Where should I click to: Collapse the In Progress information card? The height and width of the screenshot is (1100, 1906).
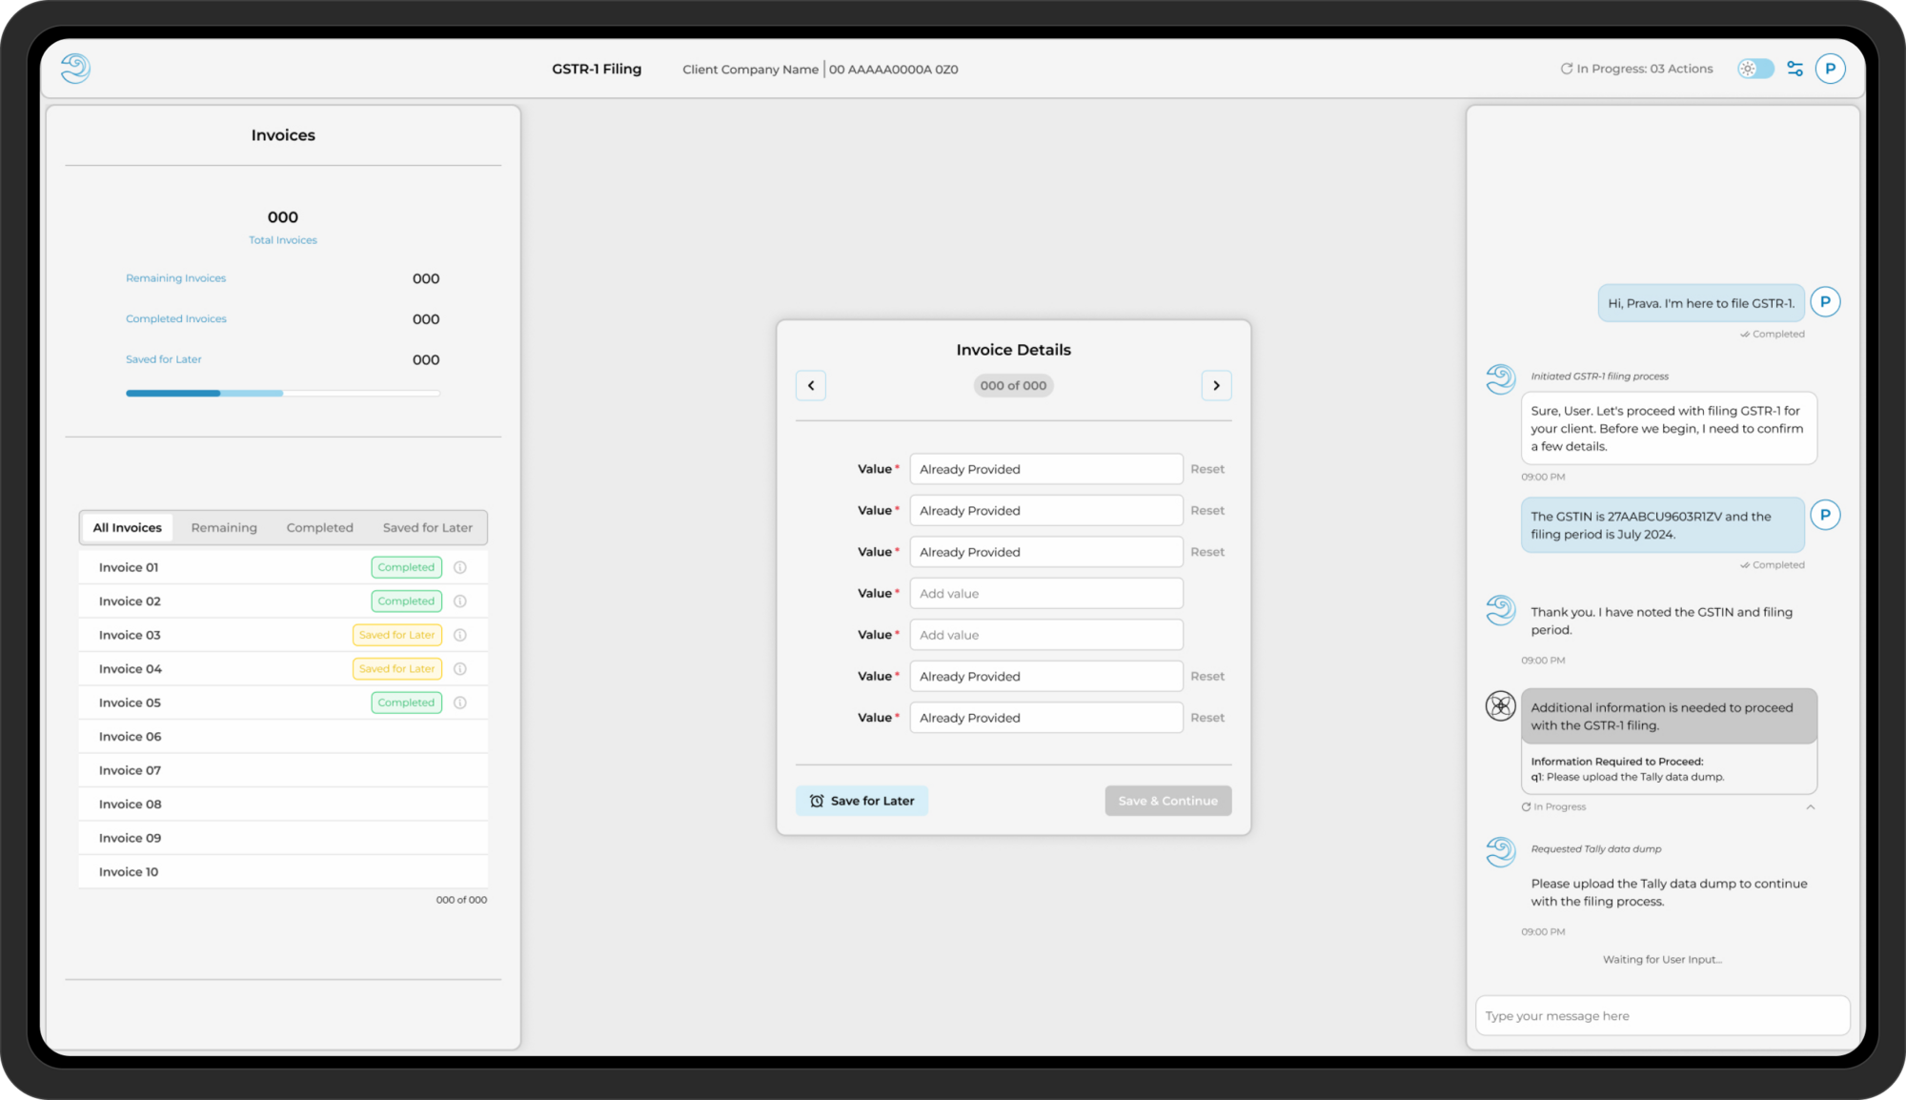(x=1810, y=807)
